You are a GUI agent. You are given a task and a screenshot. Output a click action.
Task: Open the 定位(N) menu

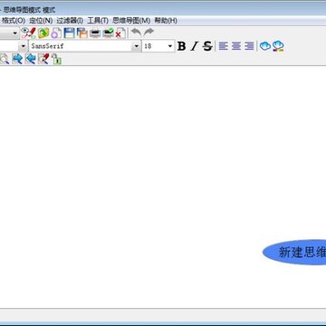pyautogui.click(x=41, y=21)
